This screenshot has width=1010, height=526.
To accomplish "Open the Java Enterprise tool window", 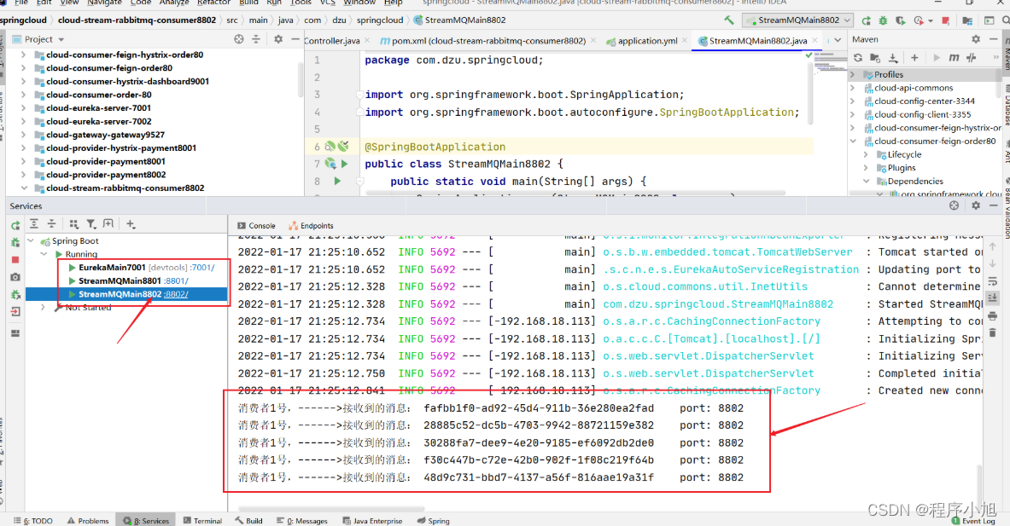I will click(372, 521).
